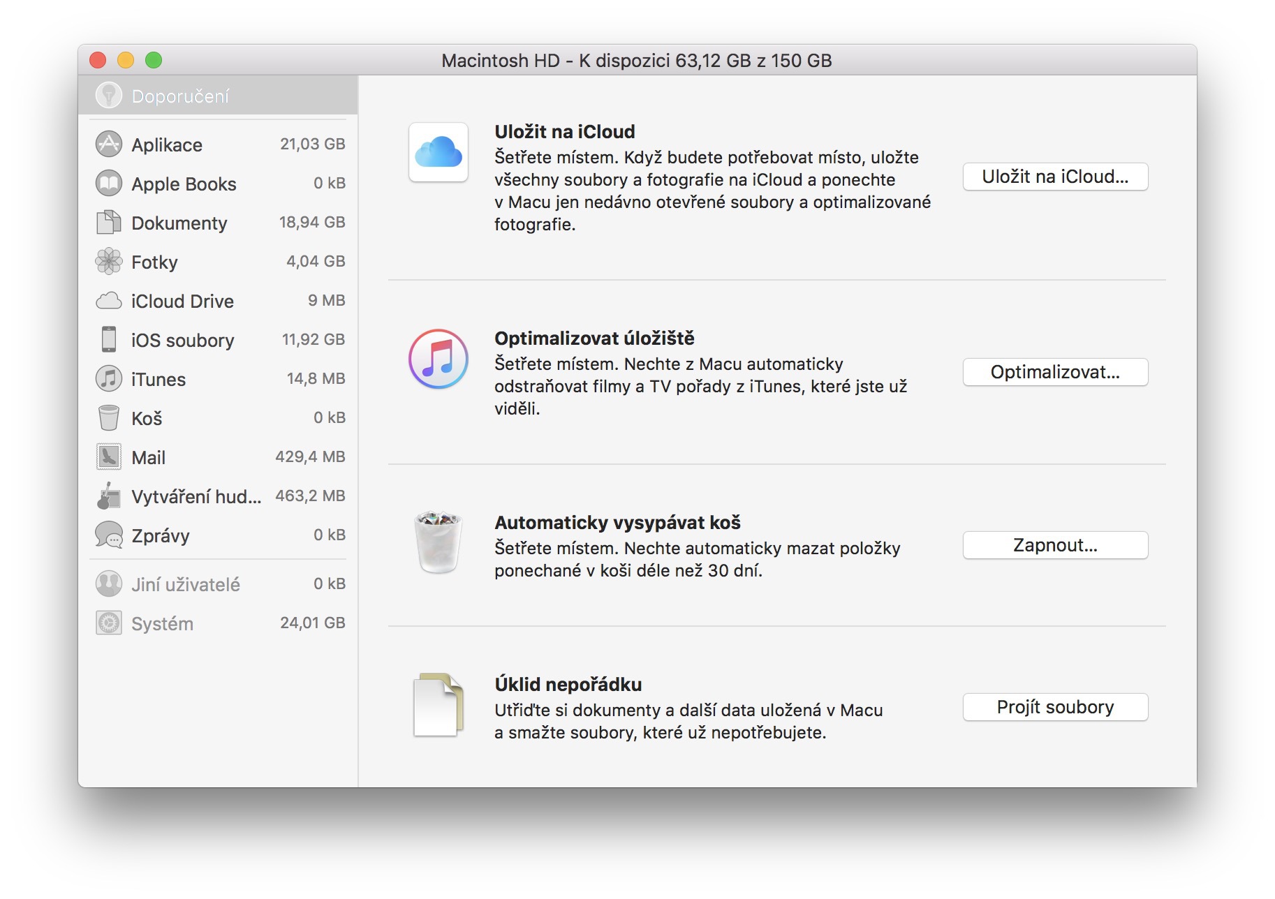Select the Systém row showing 24,01 GB
This screenshot has height=899, width=1275.
click(x=219, y=623)
